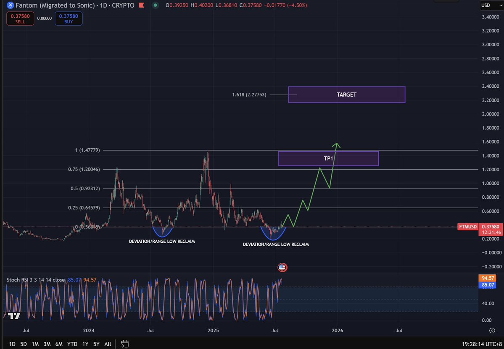Screen dimensions: 504x349
Task: Click the SELL 0.37580 button
Action: (x=20, y=18)
